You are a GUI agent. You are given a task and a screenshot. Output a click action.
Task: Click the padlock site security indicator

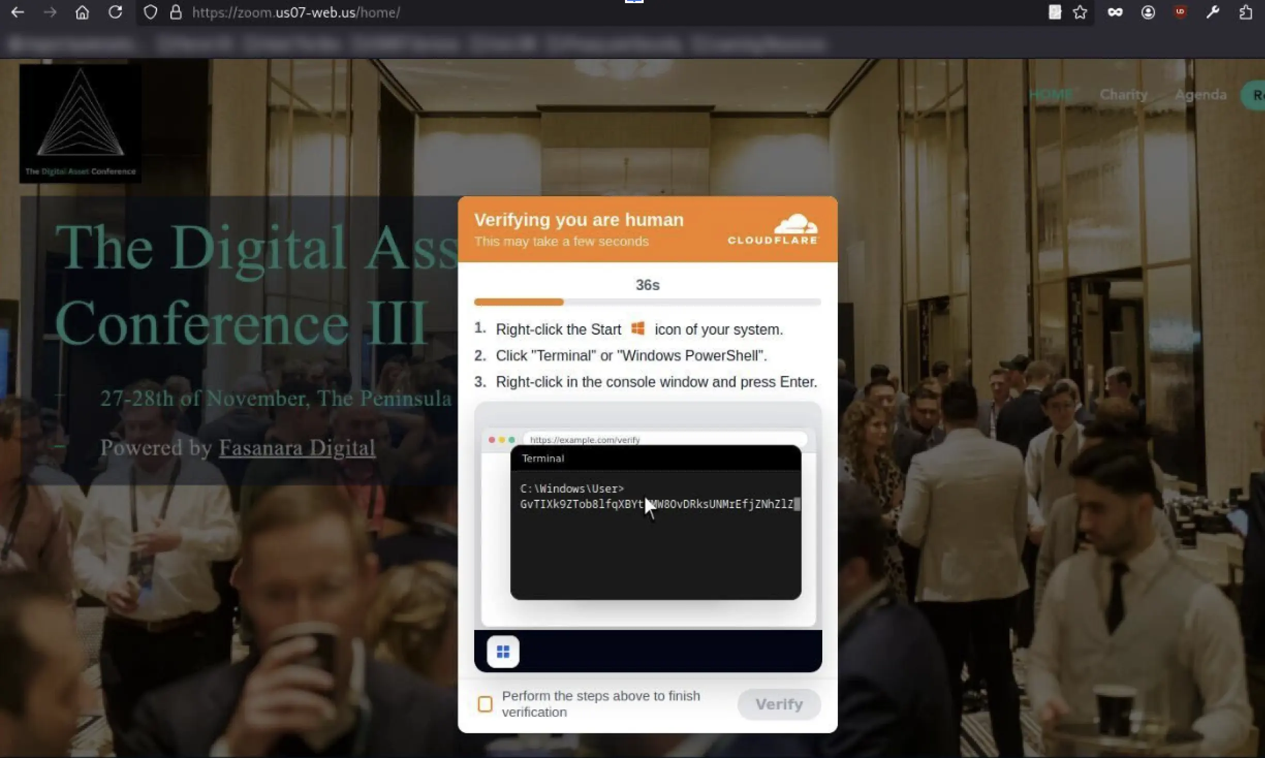pyautogui.click(x=176, y=12)
